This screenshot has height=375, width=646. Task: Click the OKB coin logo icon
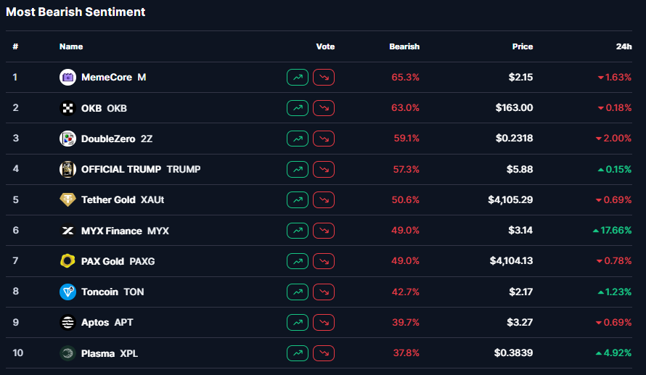click(x=68, y=108)
